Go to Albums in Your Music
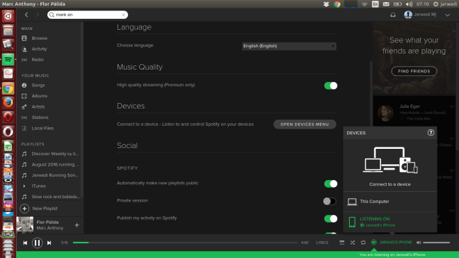 coord(39,96)
